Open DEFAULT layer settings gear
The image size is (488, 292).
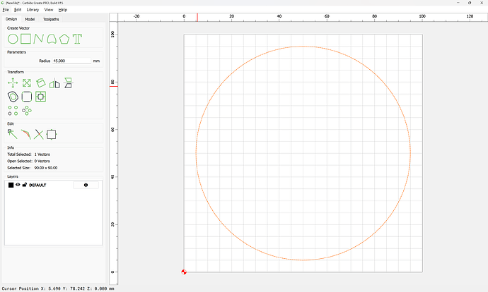[86, 185]
